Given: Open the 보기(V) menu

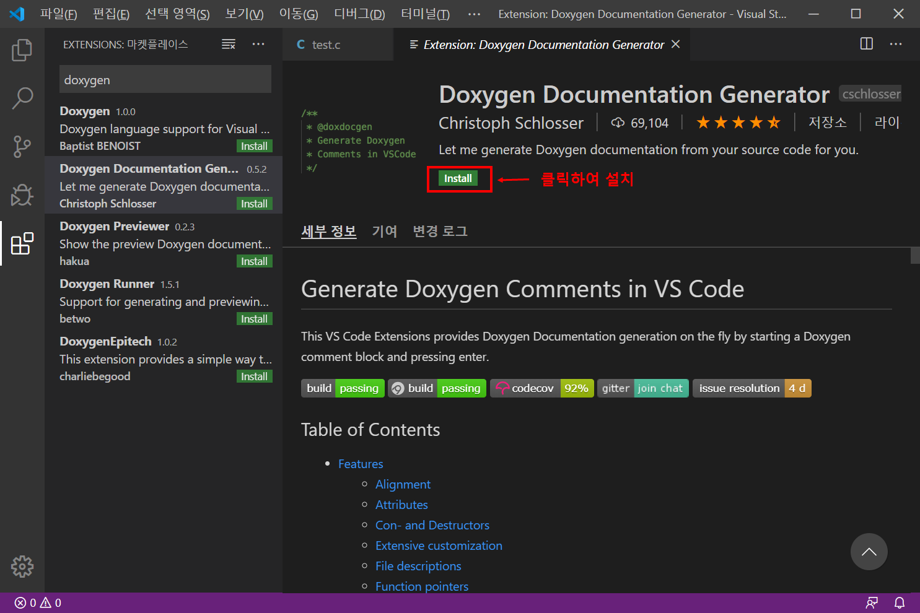Looking at the screenshot, I should pyautogui.click(x=244, y=14).
